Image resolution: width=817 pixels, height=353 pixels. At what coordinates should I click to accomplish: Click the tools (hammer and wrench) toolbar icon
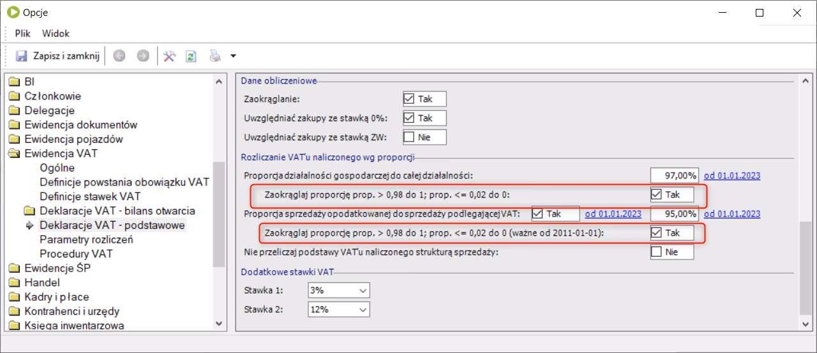point(169,56)
